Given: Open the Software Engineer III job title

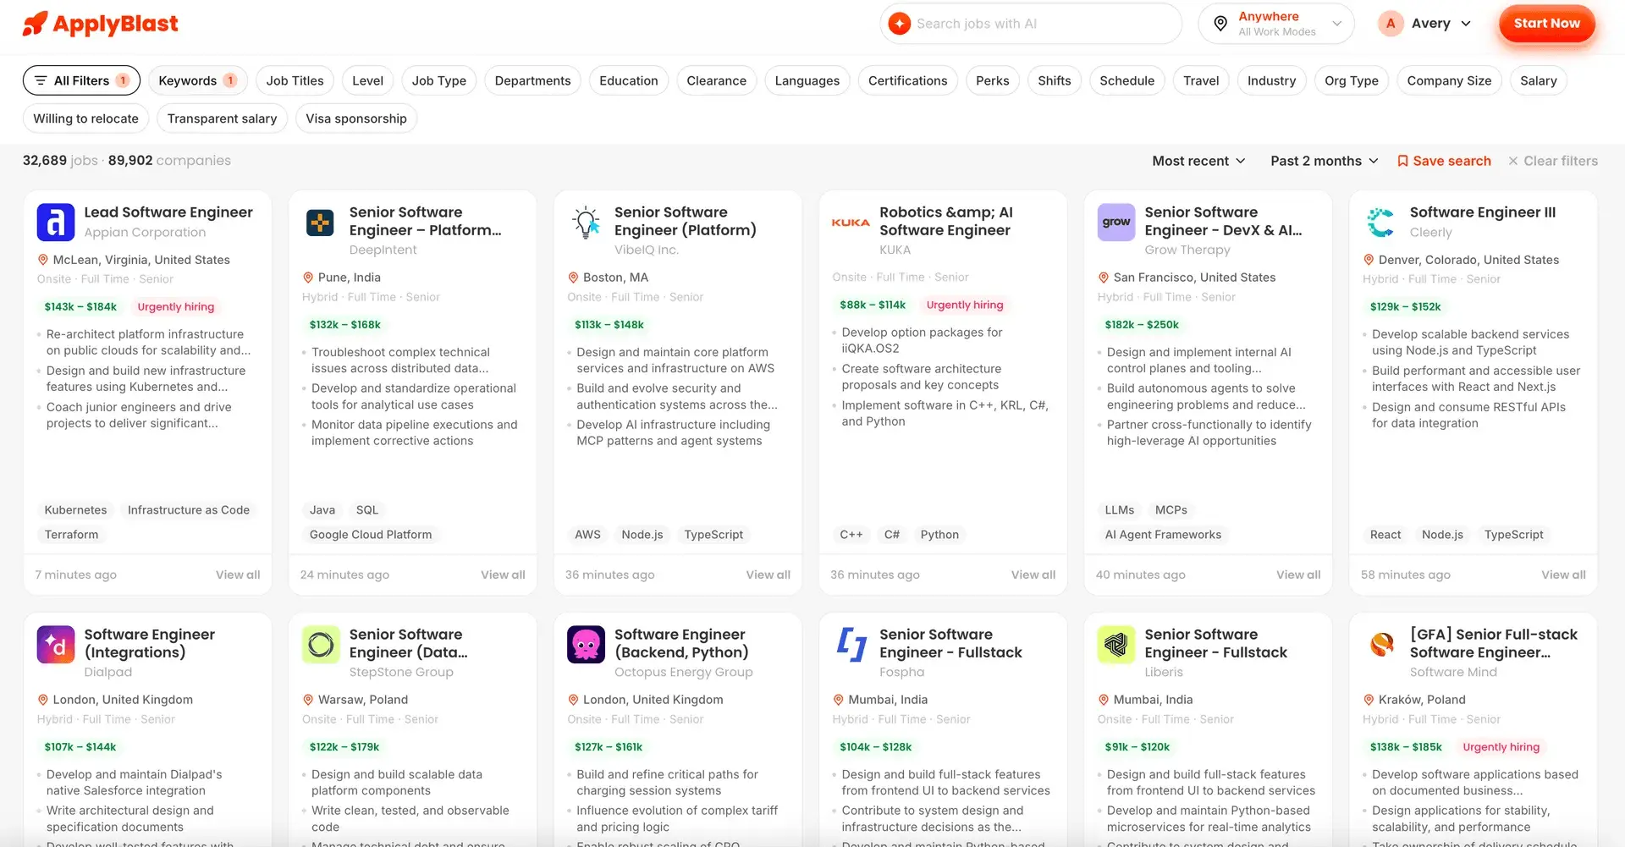Looking at the screenshot, I should click(1483, 212).
